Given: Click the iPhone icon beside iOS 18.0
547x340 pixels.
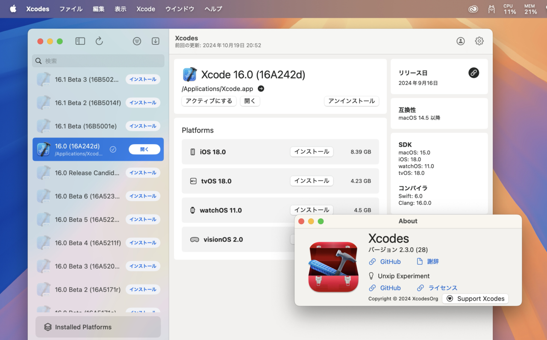Looking at the screenshot, I should pos(193,152).
